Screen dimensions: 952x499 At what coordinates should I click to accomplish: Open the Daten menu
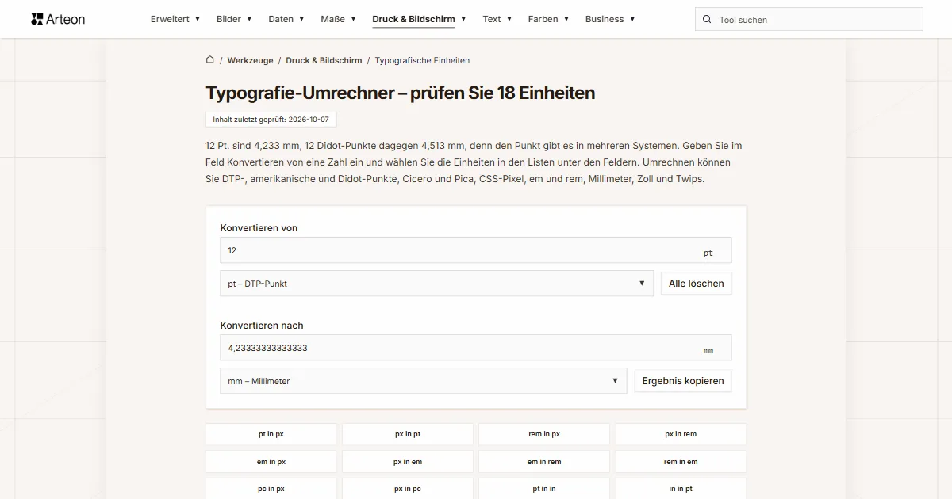click(x=286, y=19)
